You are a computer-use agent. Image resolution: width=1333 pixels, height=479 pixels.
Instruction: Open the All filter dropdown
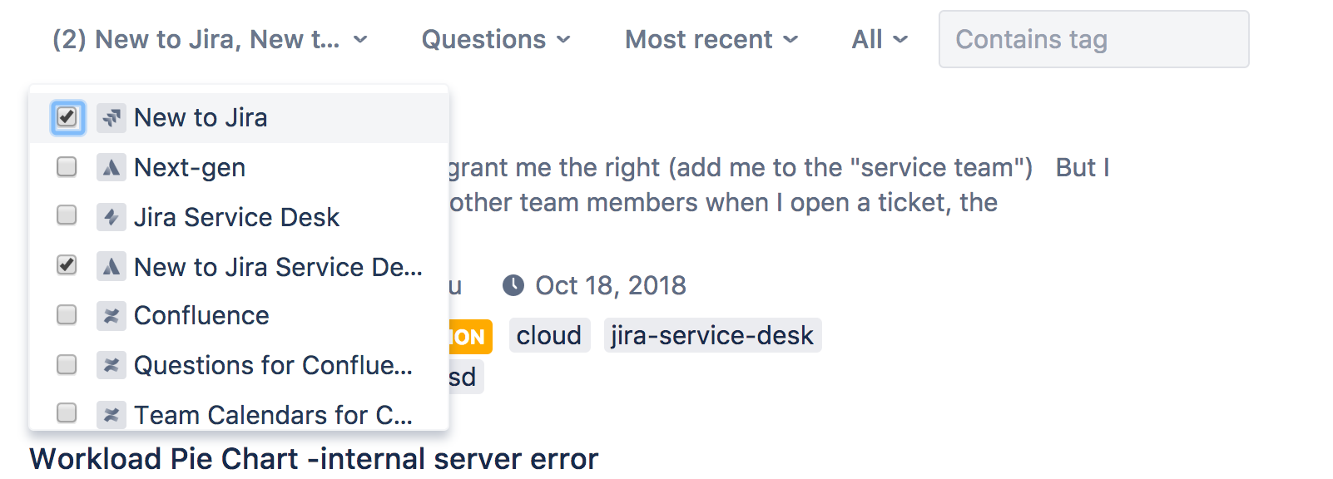[880, 39]
